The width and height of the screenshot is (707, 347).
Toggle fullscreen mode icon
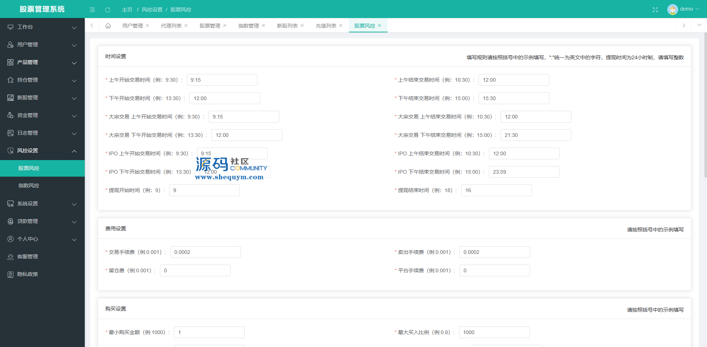(x=655, y=10)
